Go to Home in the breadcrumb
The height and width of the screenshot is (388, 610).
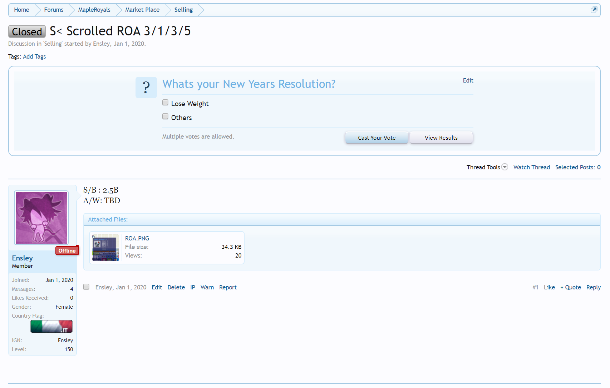coord(21,10)
